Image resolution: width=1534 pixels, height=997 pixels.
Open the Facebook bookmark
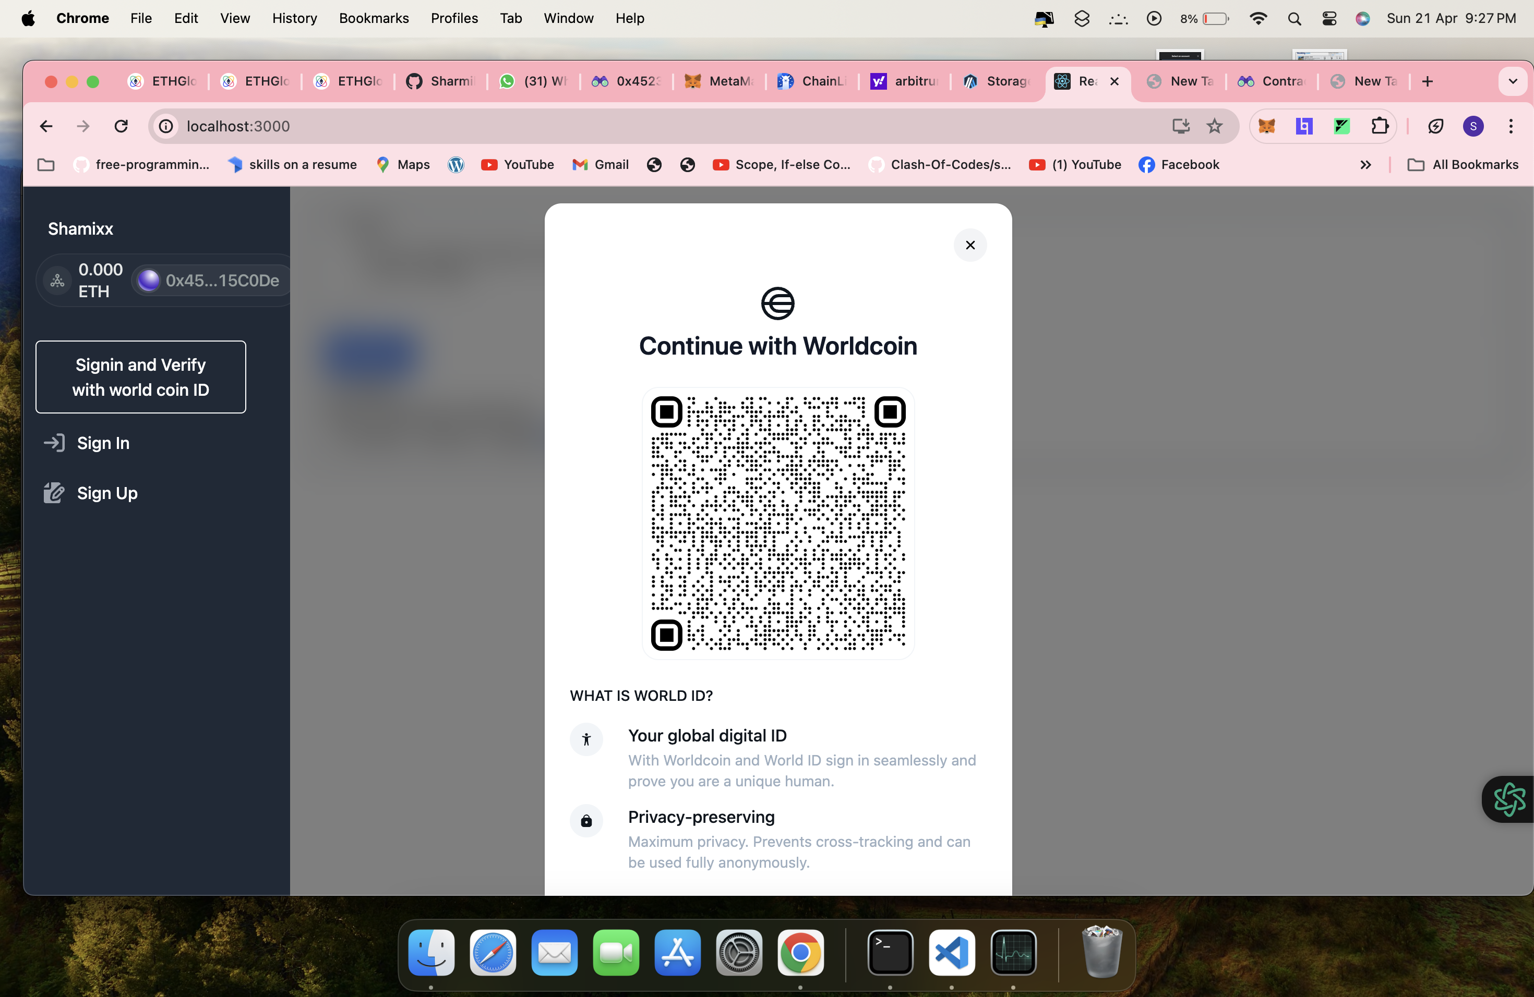pyautogui.click(x=1180, y=165)
